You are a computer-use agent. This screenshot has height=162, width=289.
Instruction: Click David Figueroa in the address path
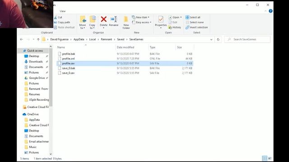59,39
